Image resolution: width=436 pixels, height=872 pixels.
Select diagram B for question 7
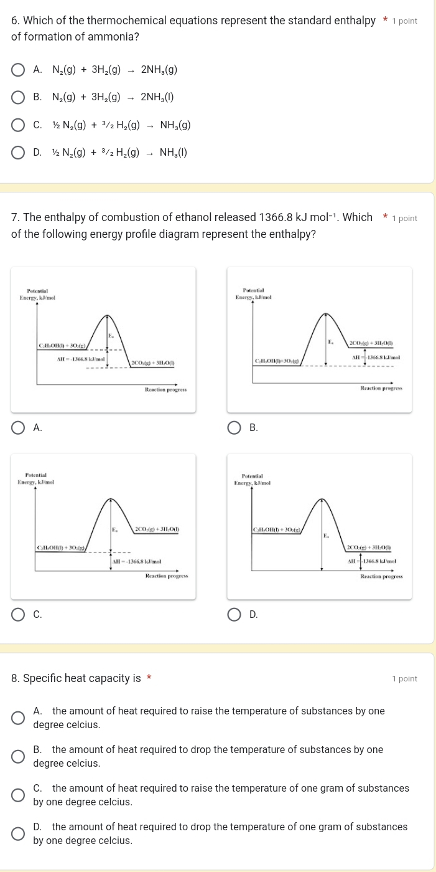tap(234, 427)
